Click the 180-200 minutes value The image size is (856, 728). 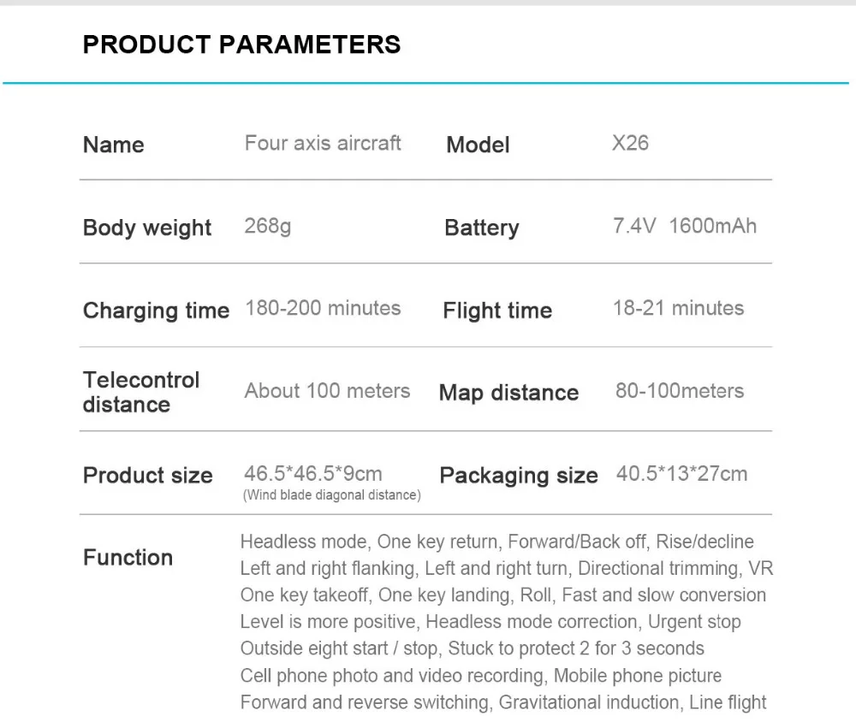point(323,308)
